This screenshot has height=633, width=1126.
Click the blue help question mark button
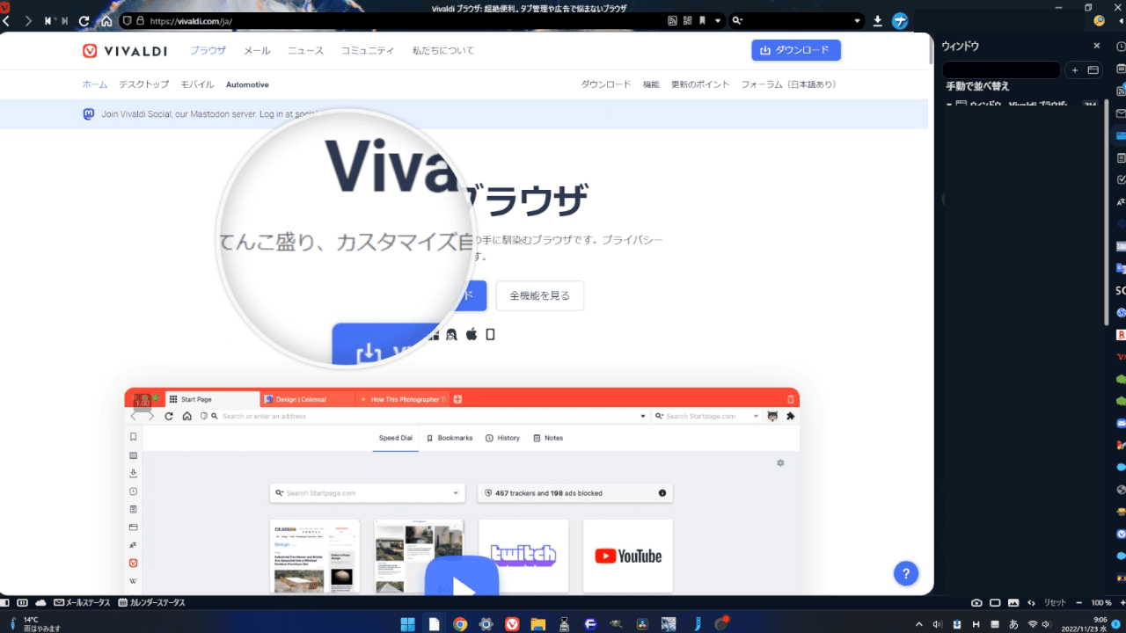coord(906,573)
